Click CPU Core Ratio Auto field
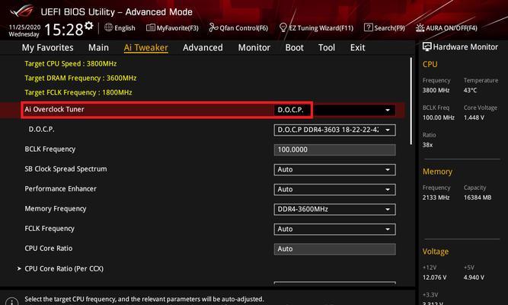 [x=334, y=249]
